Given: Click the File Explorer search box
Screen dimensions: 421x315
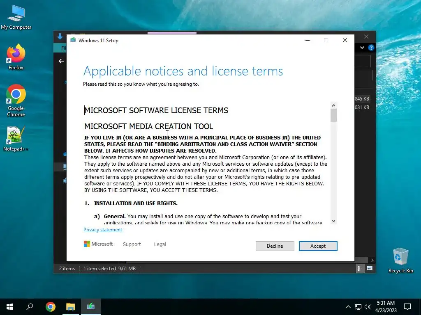Looking at the screenshot, I should coord(363,62).
